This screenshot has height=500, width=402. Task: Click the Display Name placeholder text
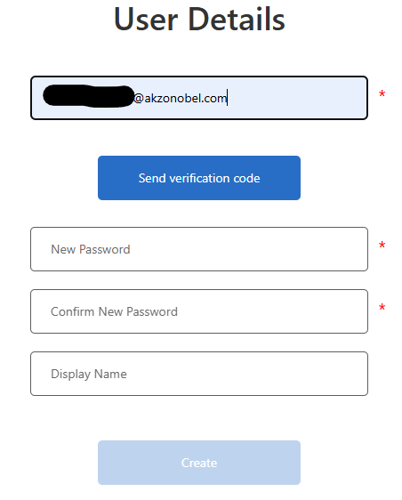pos(89,374)
